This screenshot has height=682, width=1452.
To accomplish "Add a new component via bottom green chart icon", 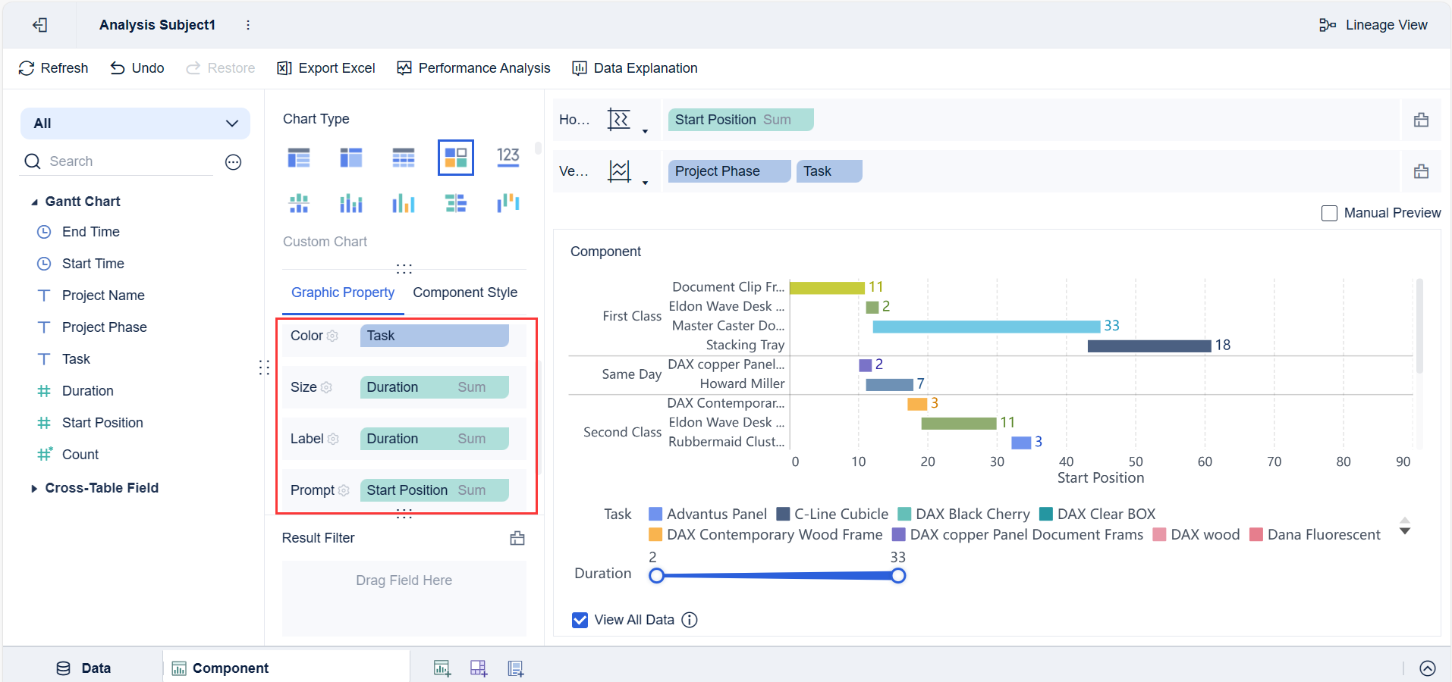I will coord(442,668).
